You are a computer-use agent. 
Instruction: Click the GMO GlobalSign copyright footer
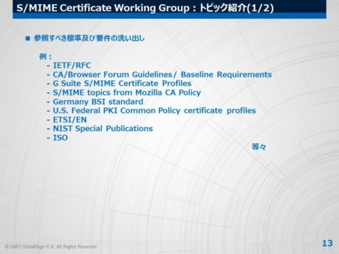coord(51,247)
